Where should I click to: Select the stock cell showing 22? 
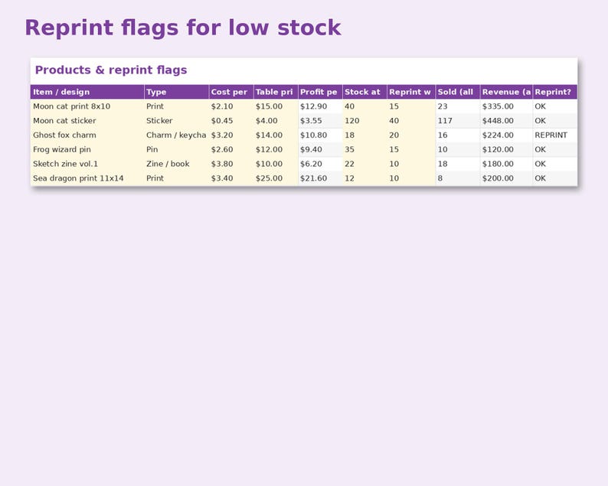(364, 164)
